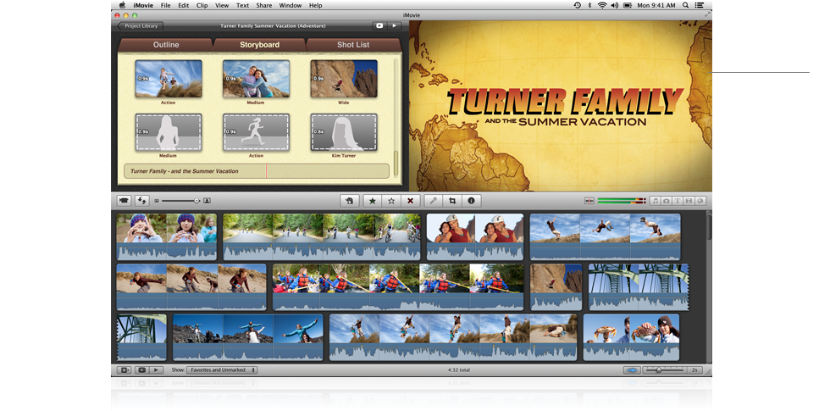Screen dimensions: 830x411
Task: Mark selection as favorite with filled star
Action: tap(372, 201)
